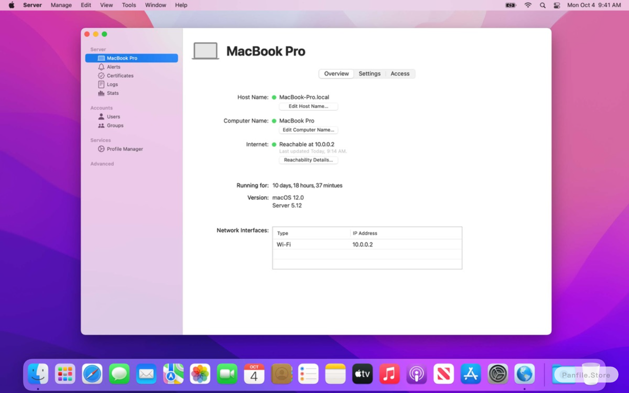Switch to the Settings tab
629x393 pixels.
point(369,74)
